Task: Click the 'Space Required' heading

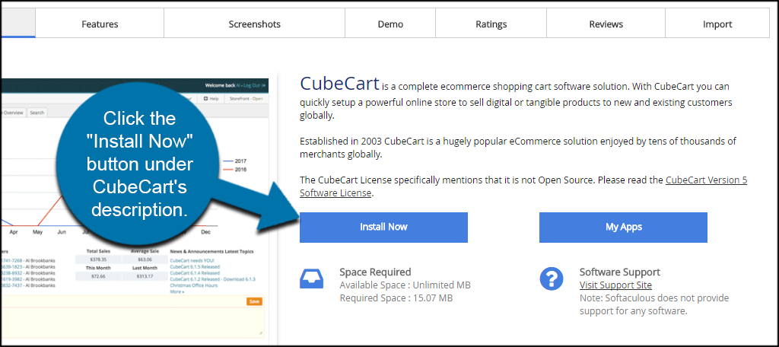Action: point(375,272)
